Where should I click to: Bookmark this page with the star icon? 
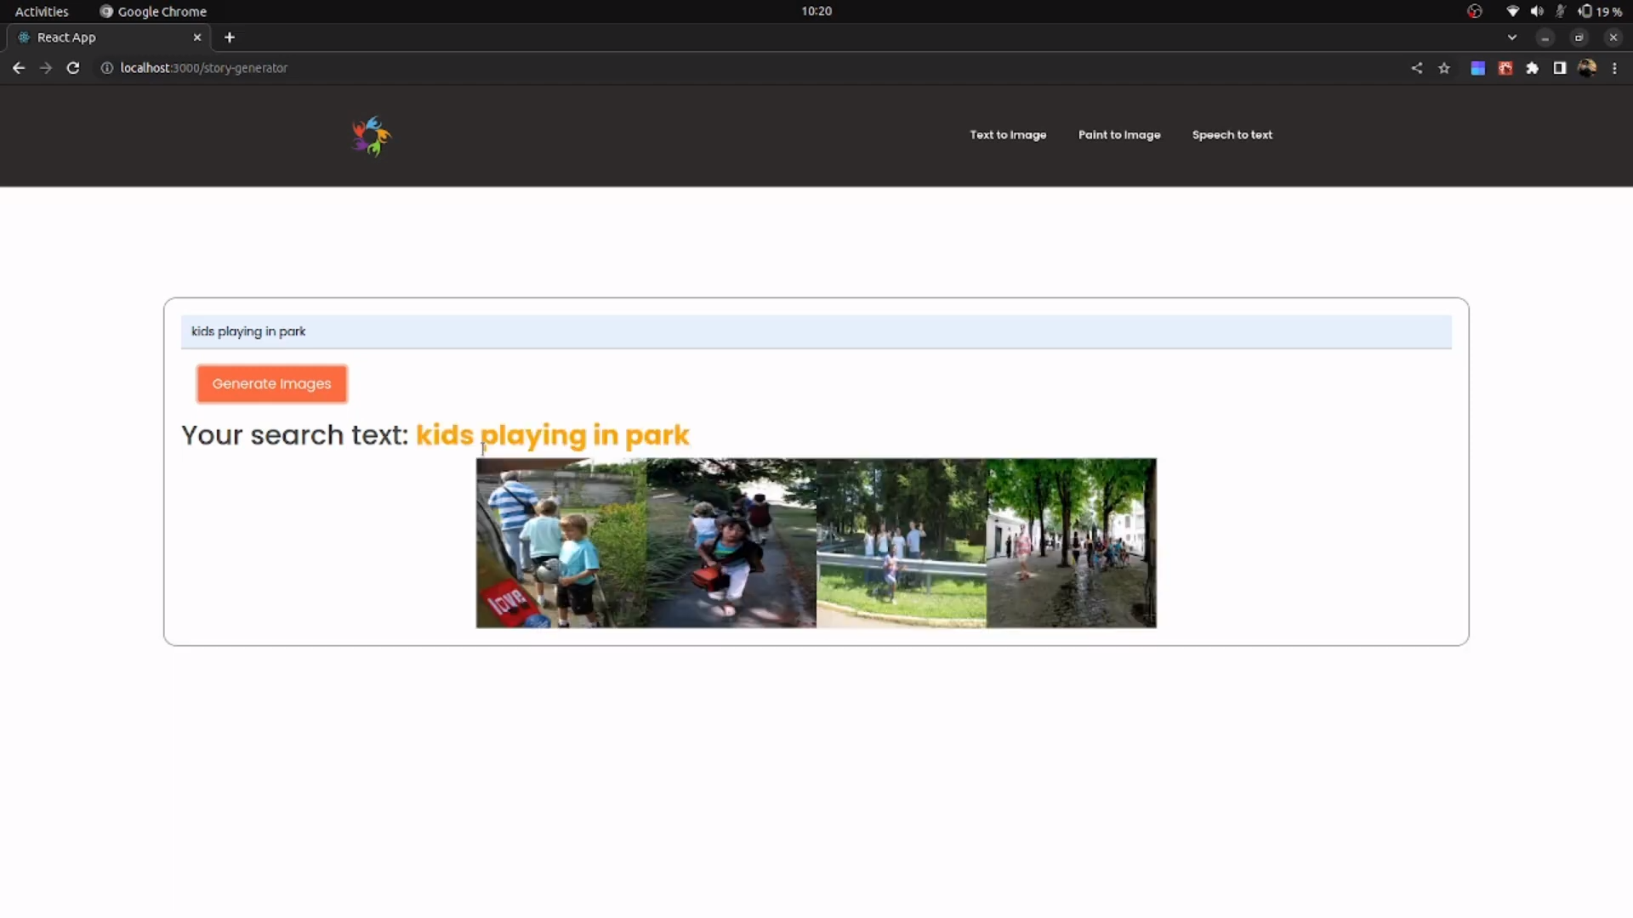[x=1444, y=68]
